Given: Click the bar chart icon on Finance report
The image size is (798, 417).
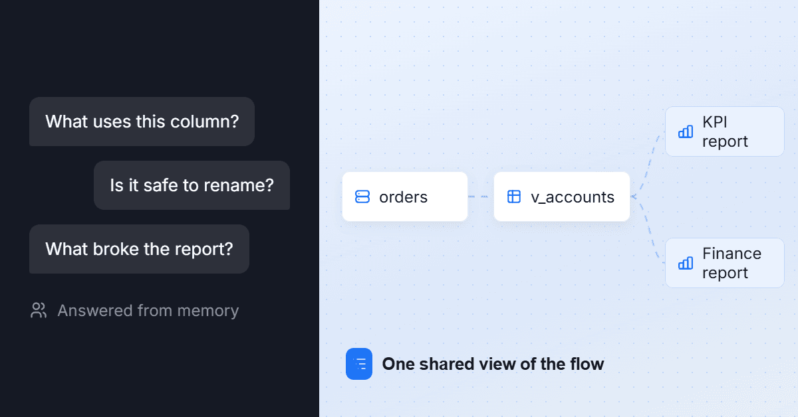Looking at the screenshot, I should pyautogui.click(x=686, y=263).
